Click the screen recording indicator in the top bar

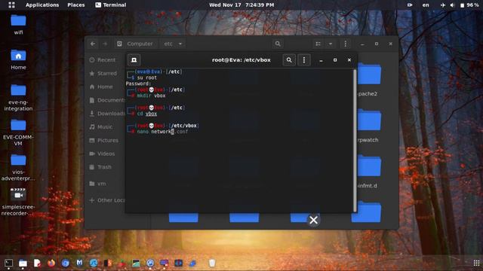click(x=410, y=5)
